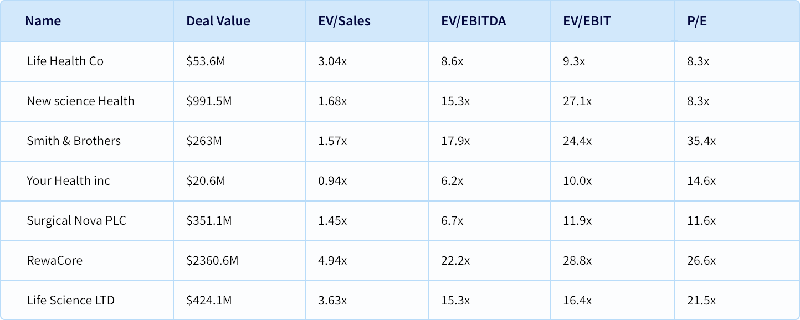
Task: Click the EV/Sales column header
Action: 344,21
